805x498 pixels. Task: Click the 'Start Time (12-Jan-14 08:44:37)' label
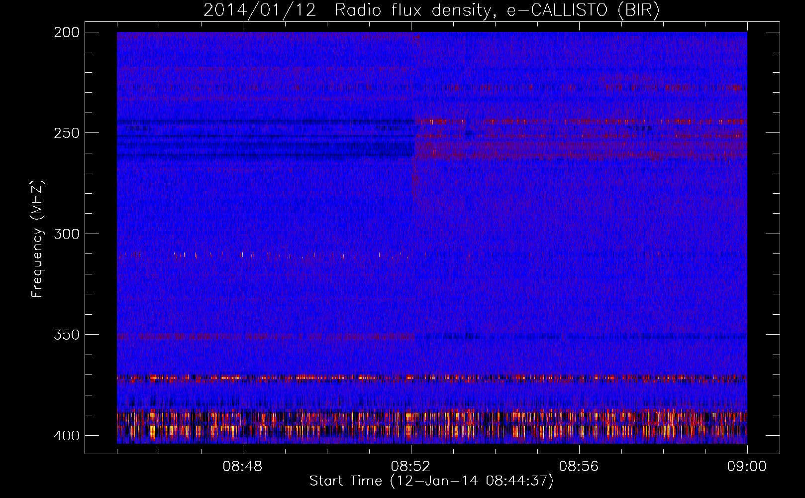click(431, 481)
